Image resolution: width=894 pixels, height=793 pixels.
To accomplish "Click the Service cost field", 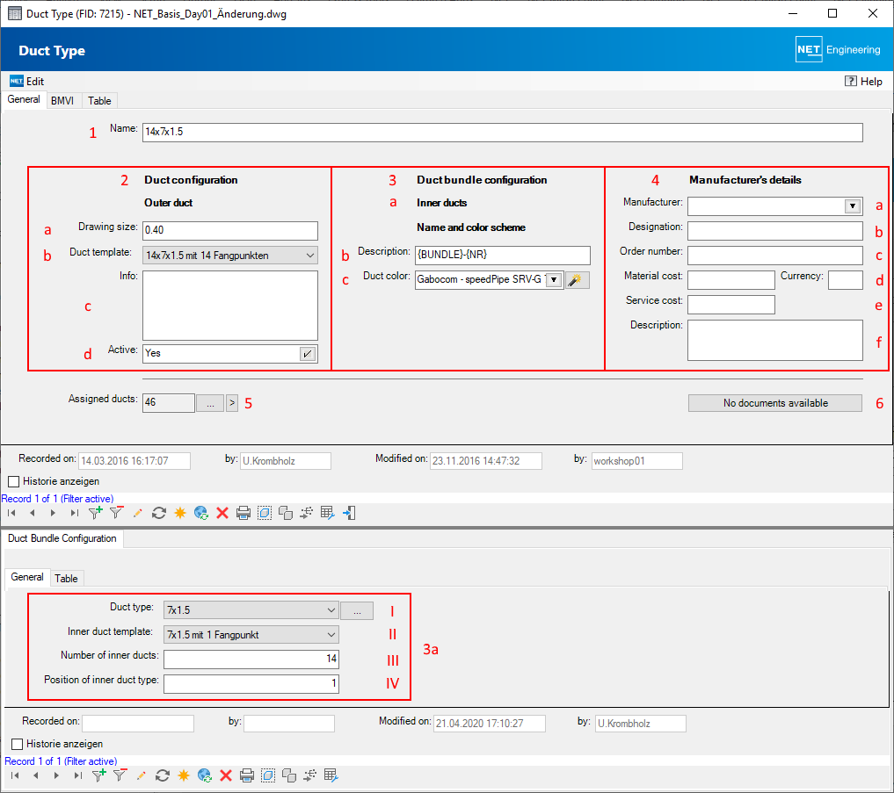I will (x=731, y=305).
